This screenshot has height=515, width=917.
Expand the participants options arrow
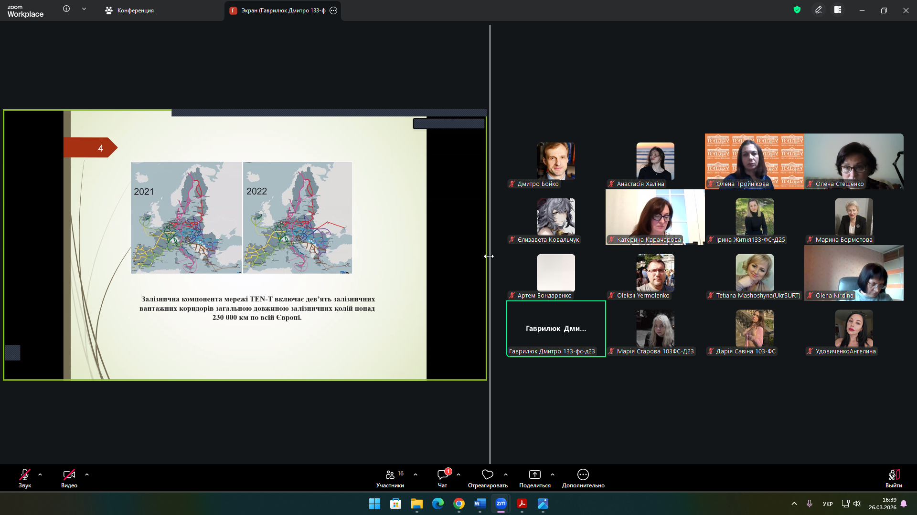coord(416,475)
